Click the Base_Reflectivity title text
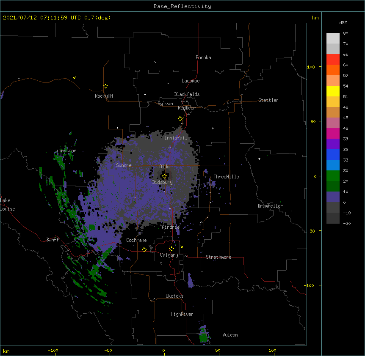Viewport: 365px width, 356px height. tap(182, 6)
